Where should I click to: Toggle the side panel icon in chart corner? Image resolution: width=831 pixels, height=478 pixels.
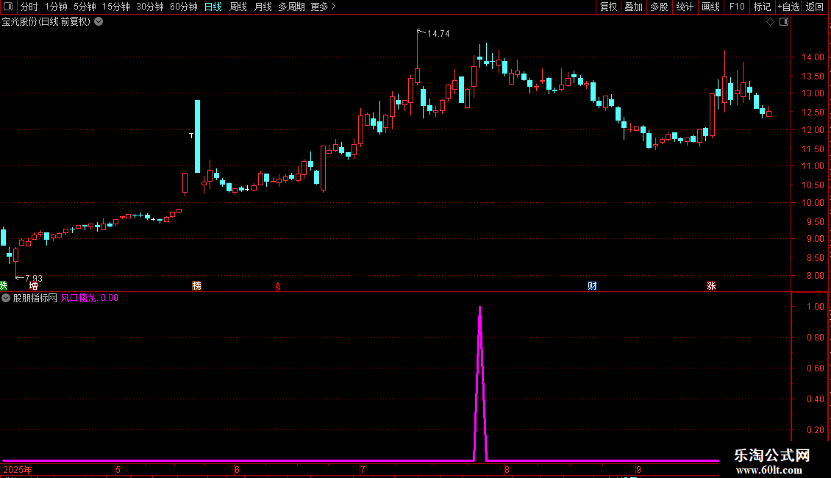point(784,22)
